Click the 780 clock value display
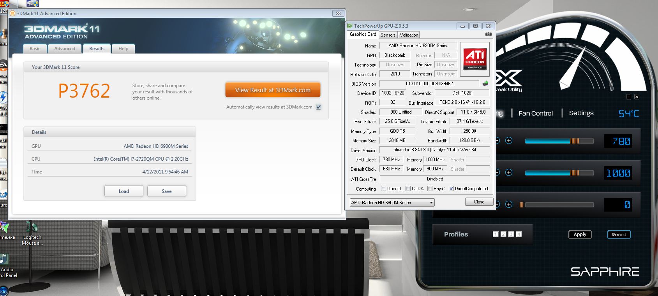Viewport: 658px width, 296px height. pyautogui.click(x=618, y=141)
